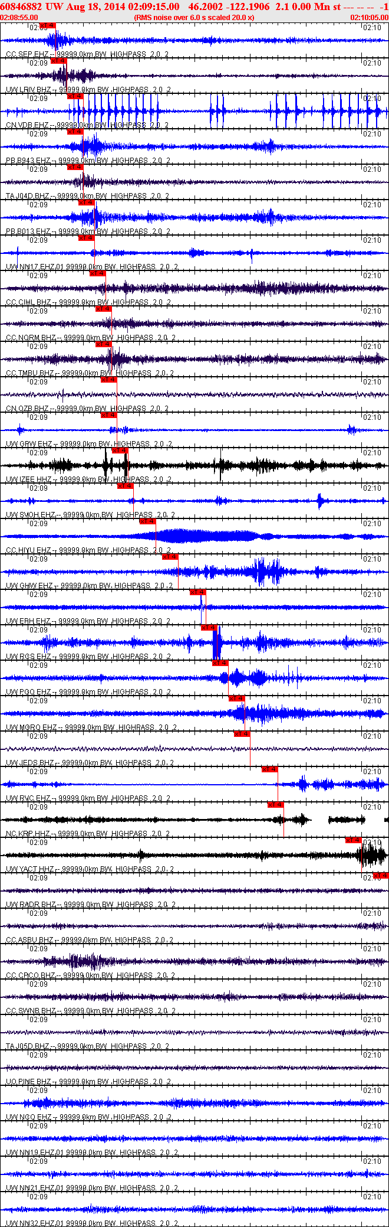Click the CC.ASBU.BHZ station label

(30, 940)
